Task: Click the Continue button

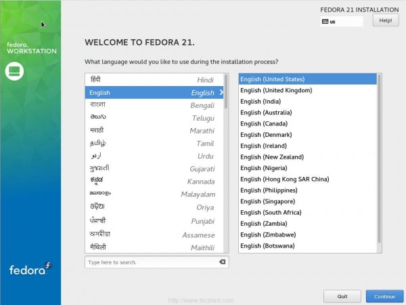Action: click(384, 296)
